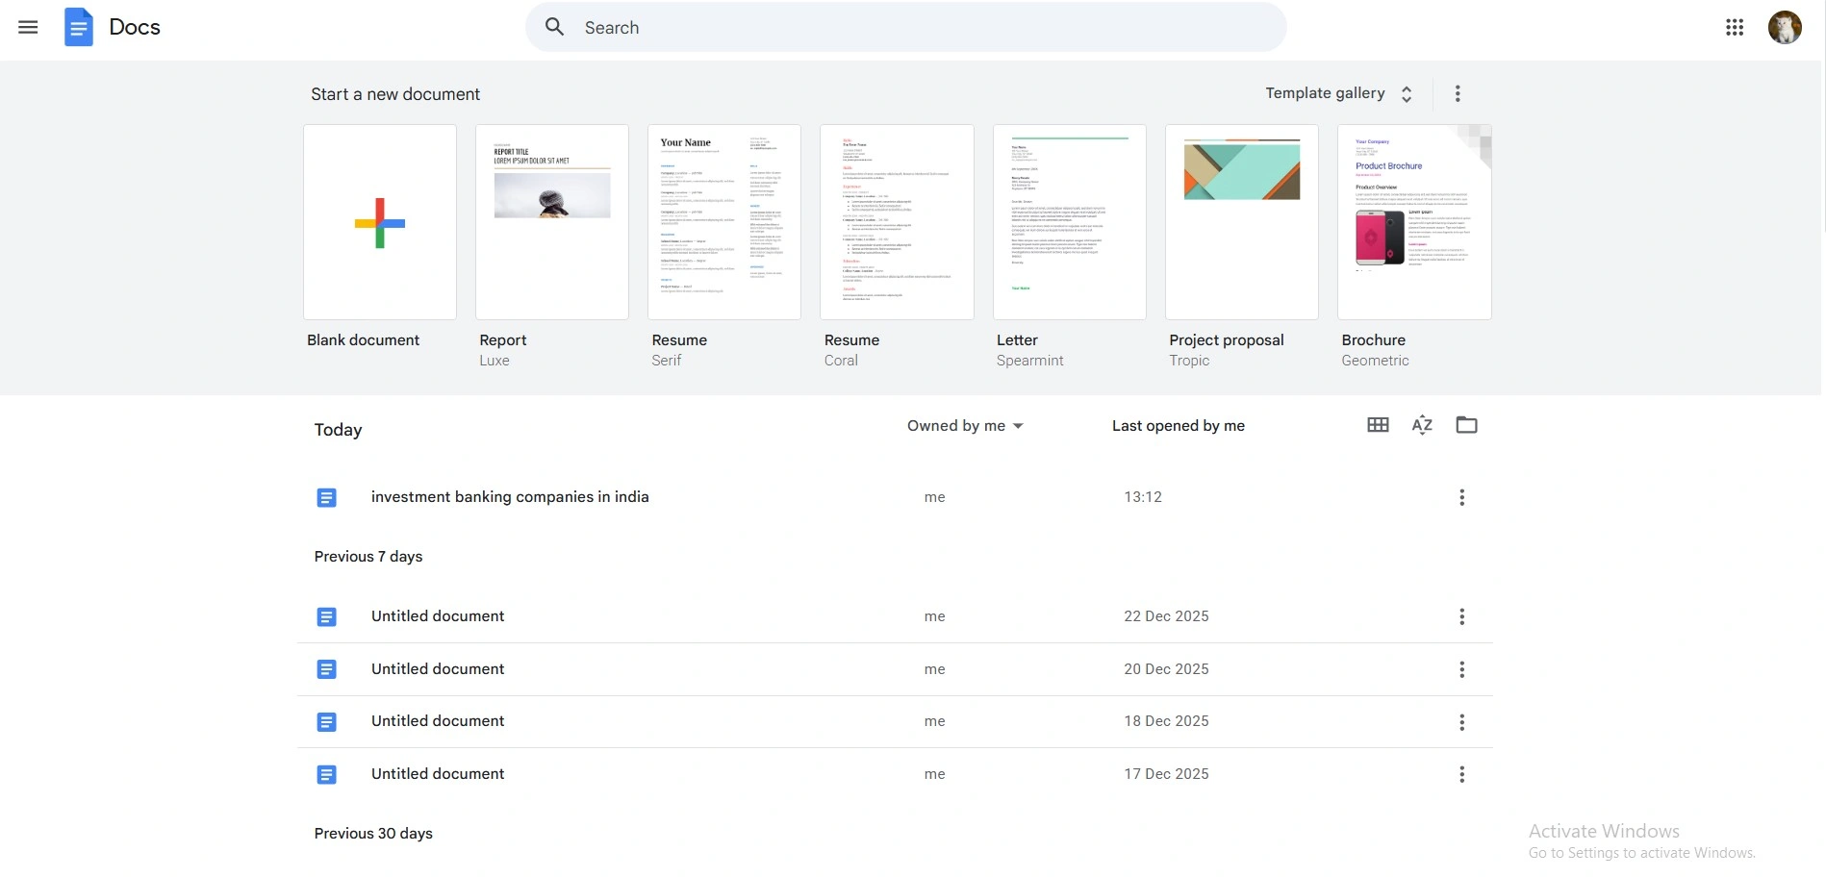Open options for the 22 Dec Untitled document
1826x877 pixels.
click(1460, 616)
